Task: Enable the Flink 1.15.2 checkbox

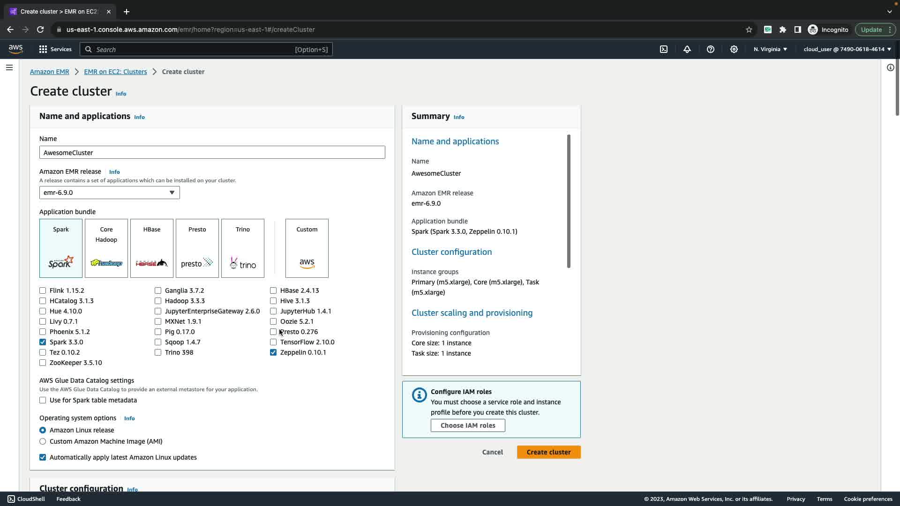Action: pyautogui.click(x=43, y=290)
